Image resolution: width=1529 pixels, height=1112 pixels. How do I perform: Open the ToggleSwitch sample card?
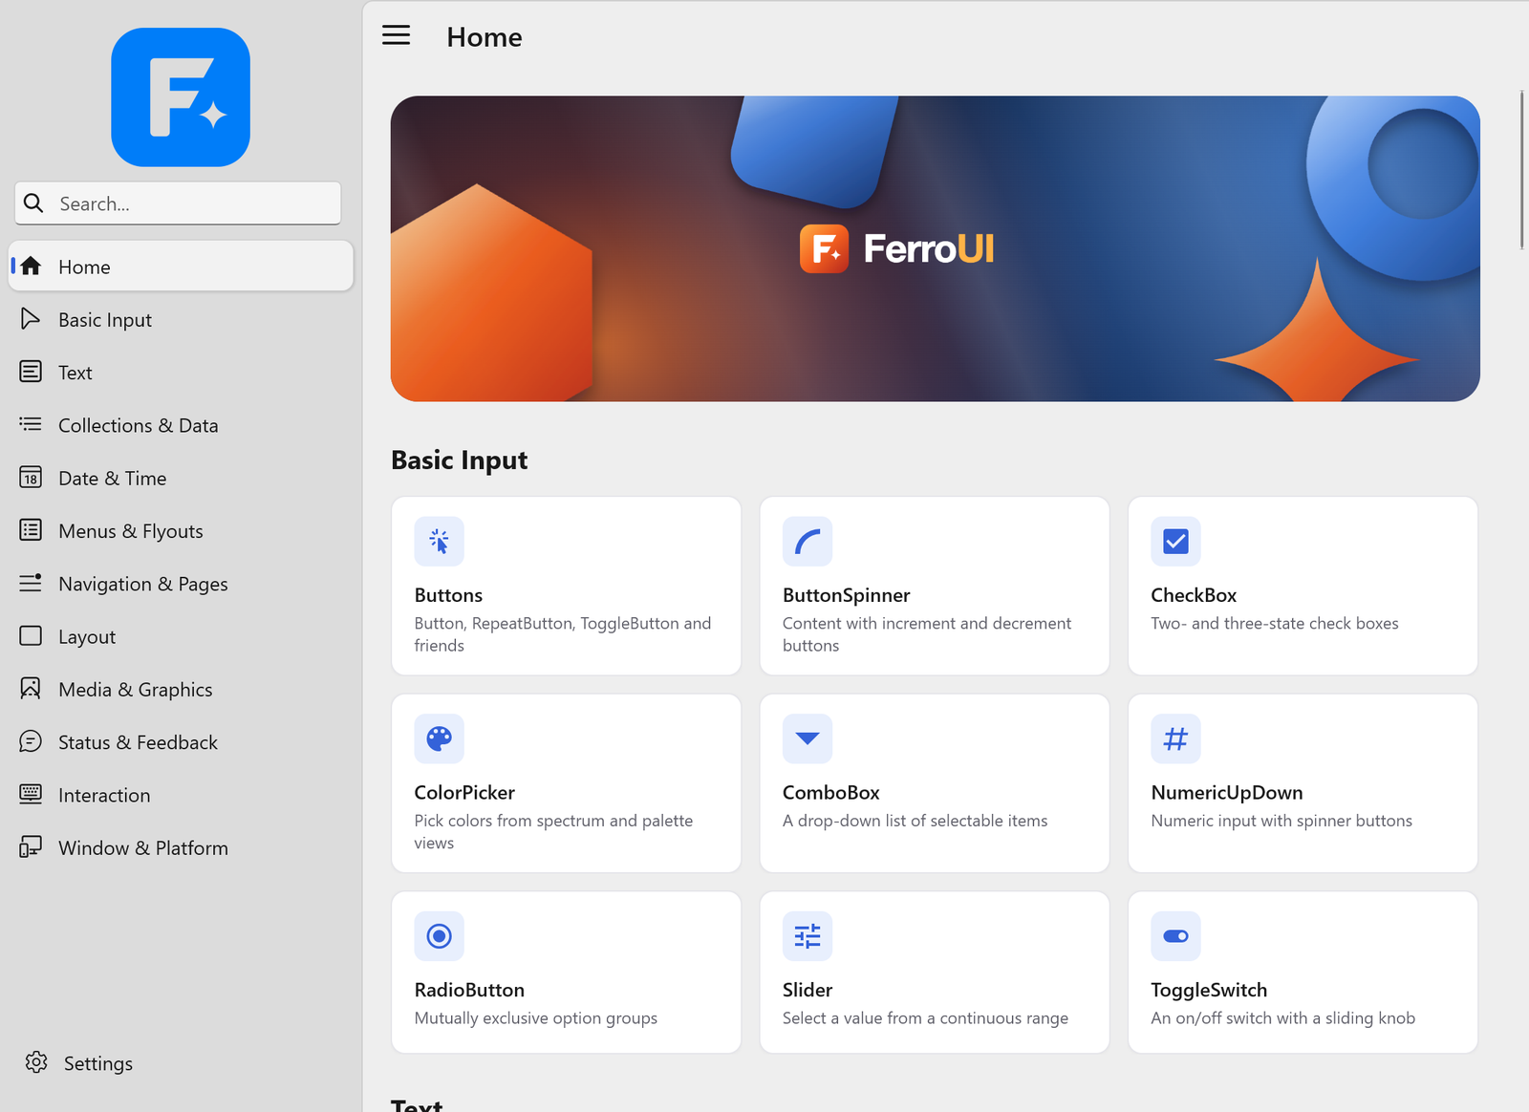click(1303, 973)
